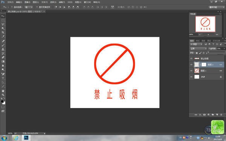
Task: Open status bar info arrow
Action: (44, 133)
